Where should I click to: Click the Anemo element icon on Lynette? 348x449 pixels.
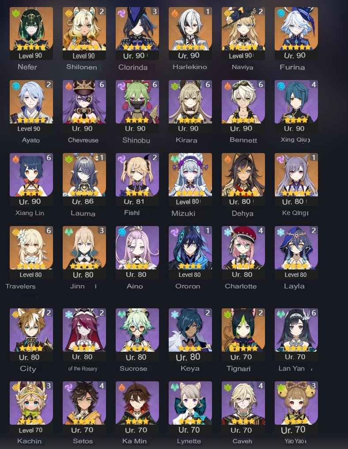[174, 387]
